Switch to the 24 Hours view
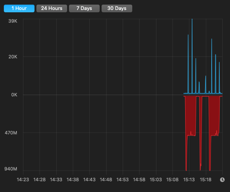This screenshot has height=192, width=230. pyautogui.click(x=52, y=8)
